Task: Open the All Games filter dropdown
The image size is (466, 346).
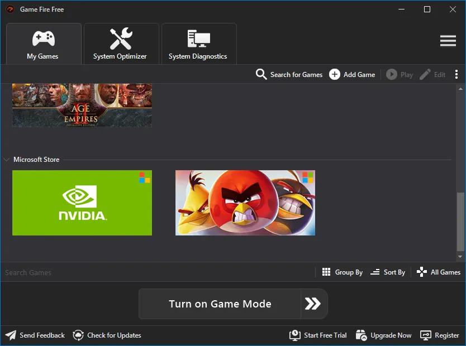Action: tap(439, 272)
